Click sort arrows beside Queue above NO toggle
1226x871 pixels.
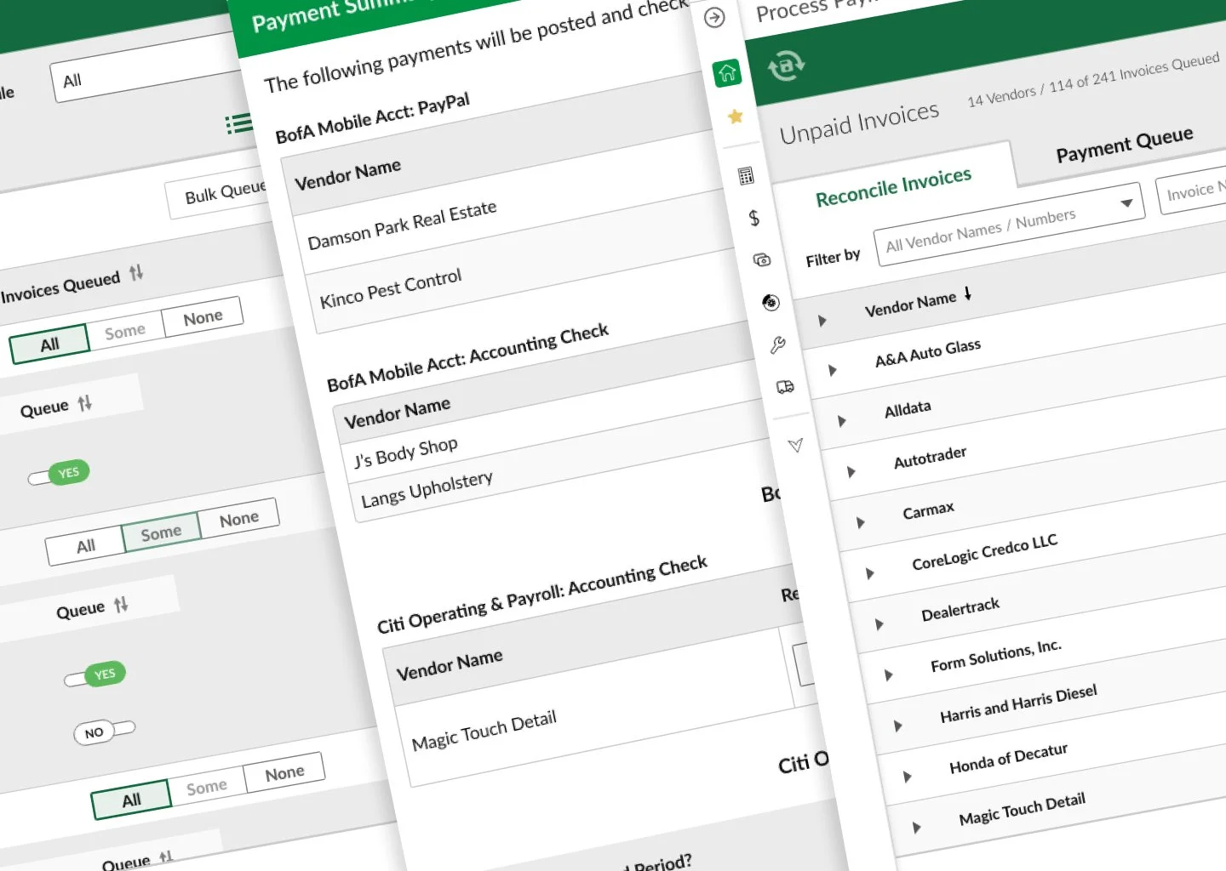click(x=121, y=605)
